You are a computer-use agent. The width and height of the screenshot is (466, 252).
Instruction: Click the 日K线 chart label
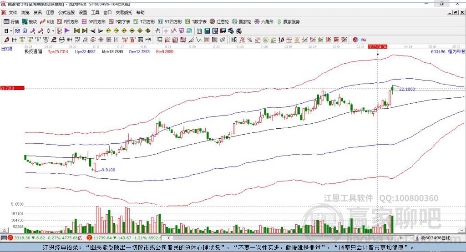point(7,49)
